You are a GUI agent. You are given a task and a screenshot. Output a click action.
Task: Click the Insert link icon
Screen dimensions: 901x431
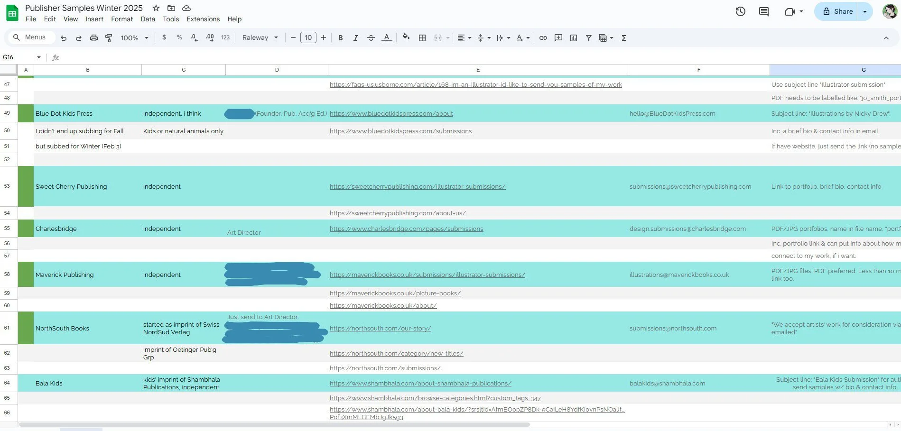[x=543, y=38]
